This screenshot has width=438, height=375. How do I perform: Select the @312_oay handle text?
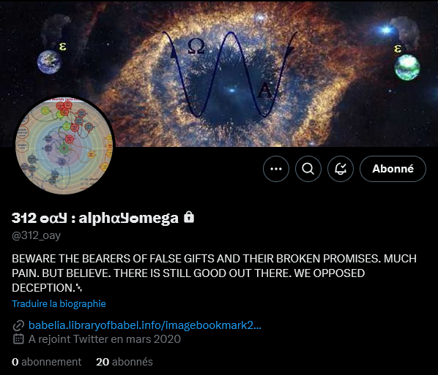36,236
